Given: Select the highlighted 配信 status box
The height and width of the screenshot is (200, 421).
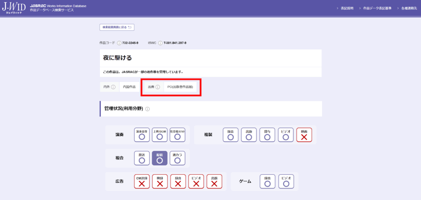Looking at the screenshot, I should pos(160,158).
